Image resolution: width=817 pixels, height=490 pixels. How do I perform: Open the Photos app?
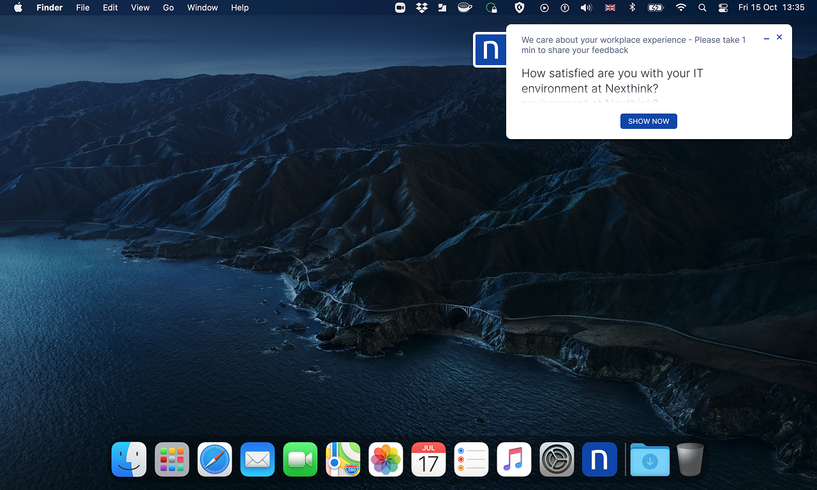(x=386, y=459)
